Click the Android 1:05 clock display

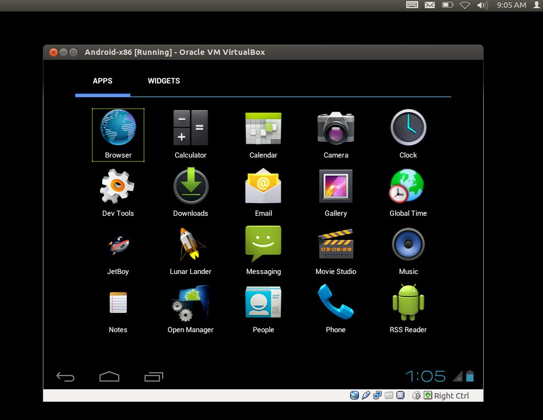click(425, 376)
